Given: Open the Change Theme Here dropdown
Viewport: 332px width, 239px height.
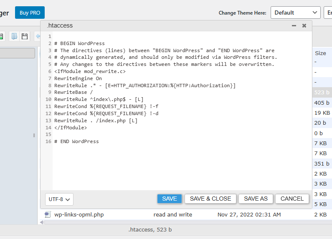Looking at the screenshot, I should 295,13.
